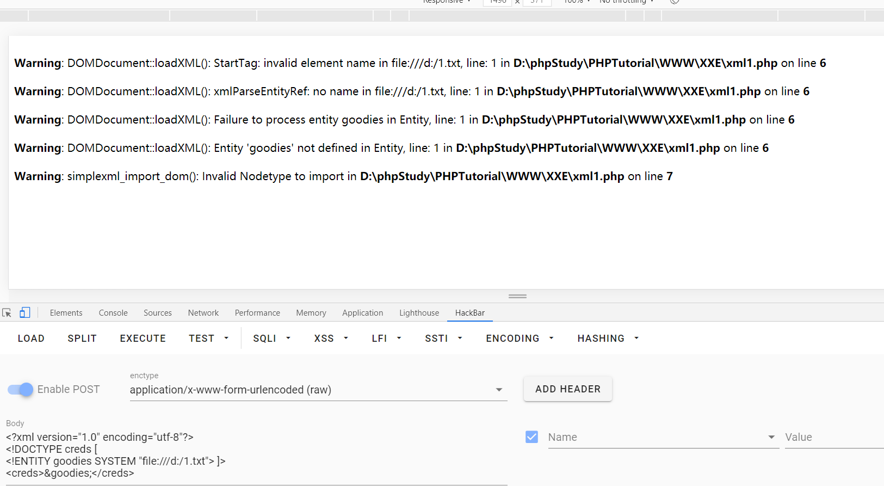Open the SSTI dropdown menu
Screen dimensions: 884x486
444,339
